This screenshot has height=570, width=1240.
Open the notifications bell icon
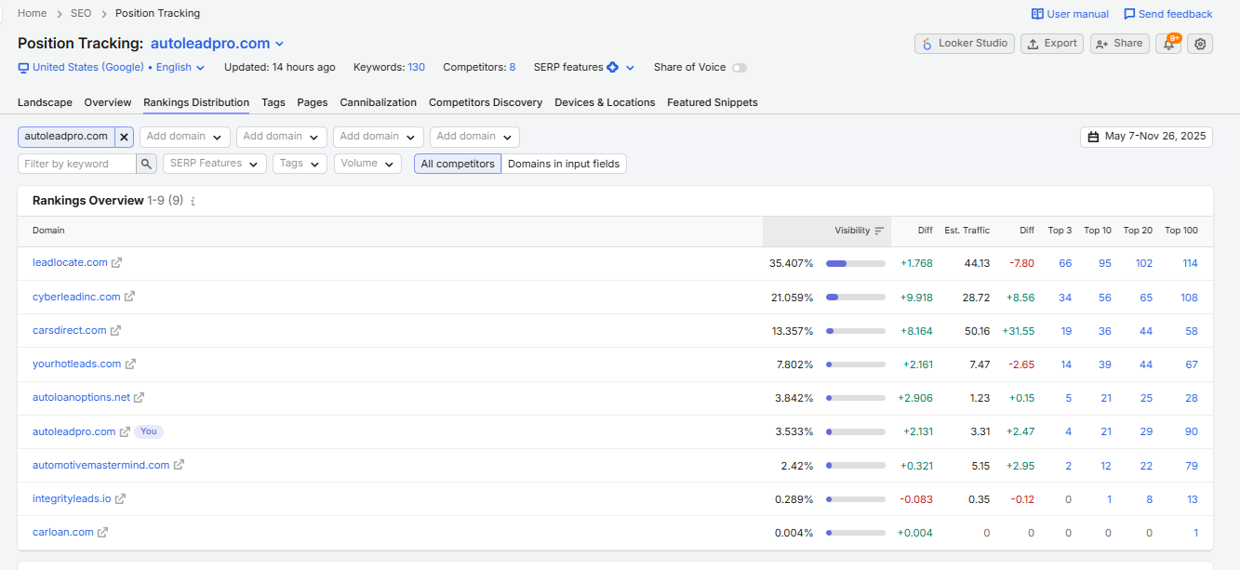[x=1168, y=44]
